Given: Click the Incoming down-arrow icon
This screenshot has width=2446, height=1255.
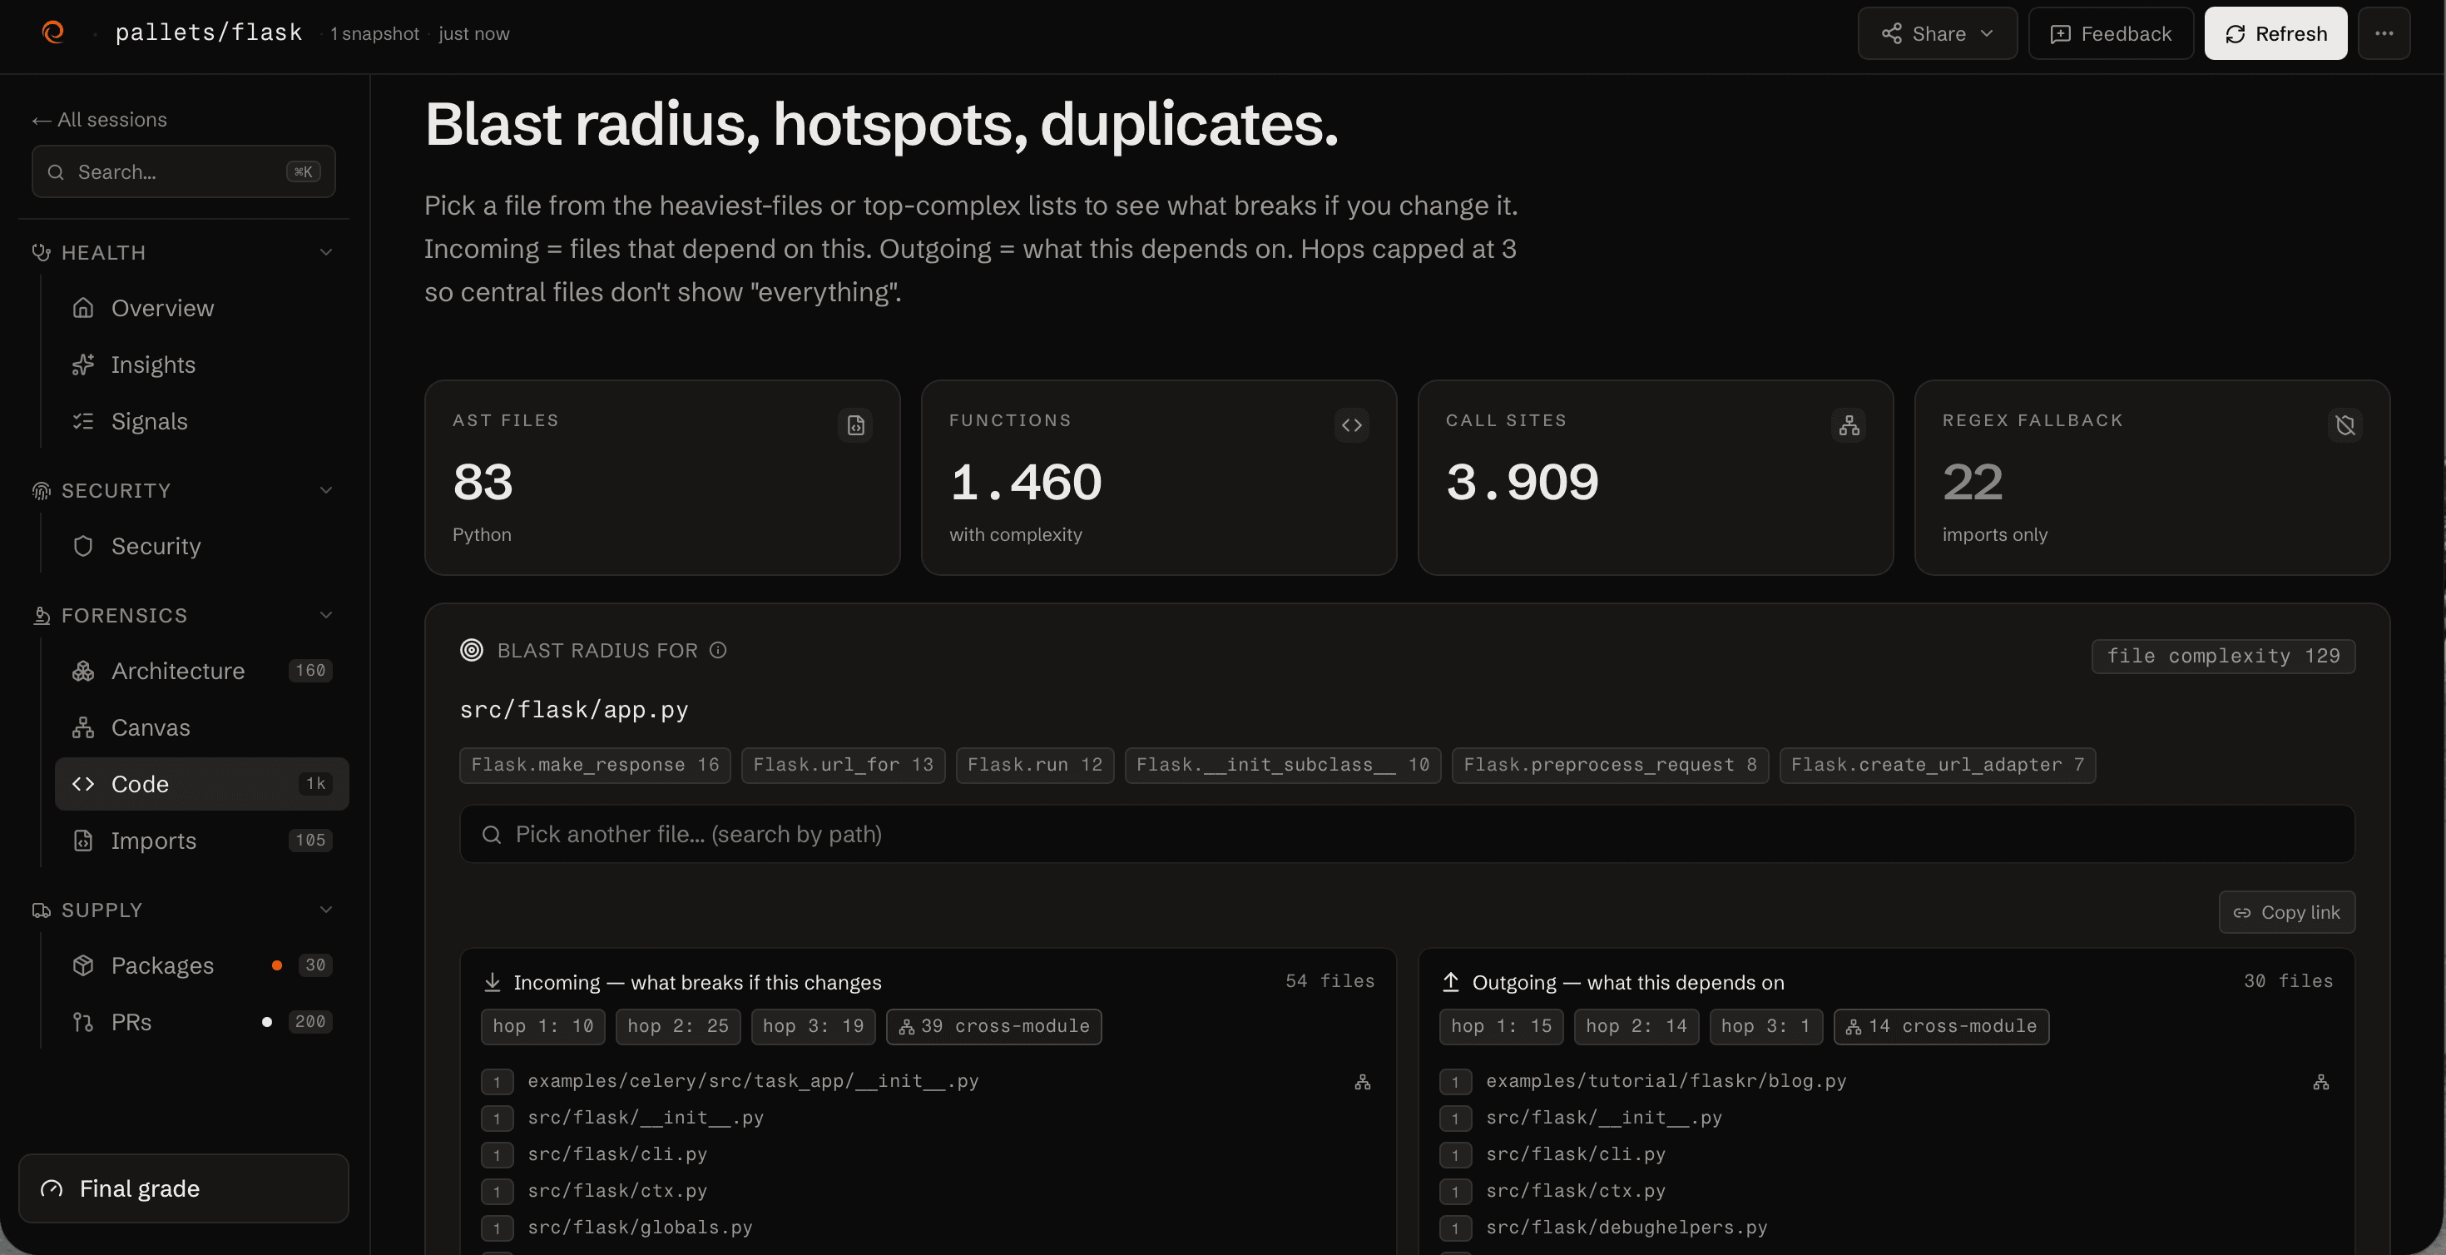Looking at the screenshot, I should click(x=492, y=982).
